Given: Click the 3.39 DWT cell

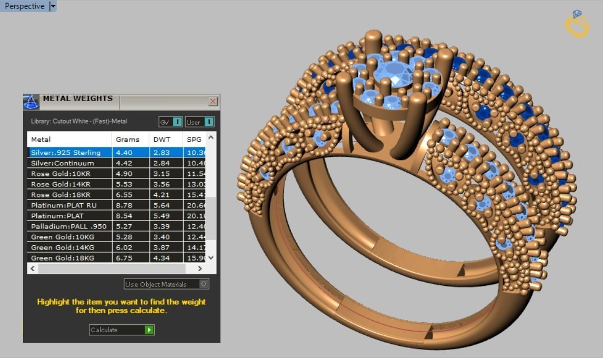Looking at the screenshot, I should pyautogui.click(x=166, y=226).
